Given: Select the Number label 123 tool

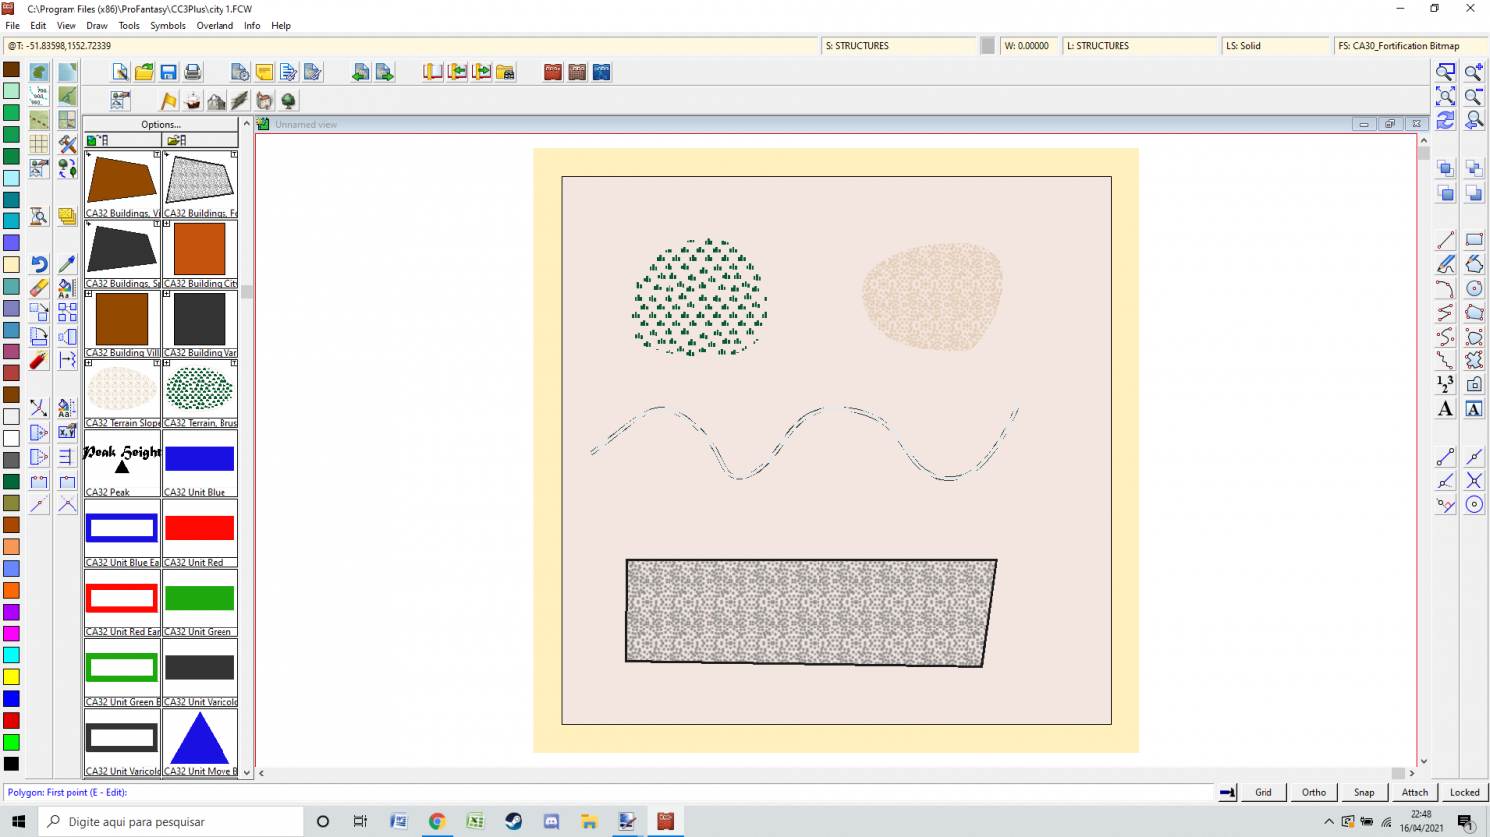Looking at the screenshot, I should point(1446,384).
